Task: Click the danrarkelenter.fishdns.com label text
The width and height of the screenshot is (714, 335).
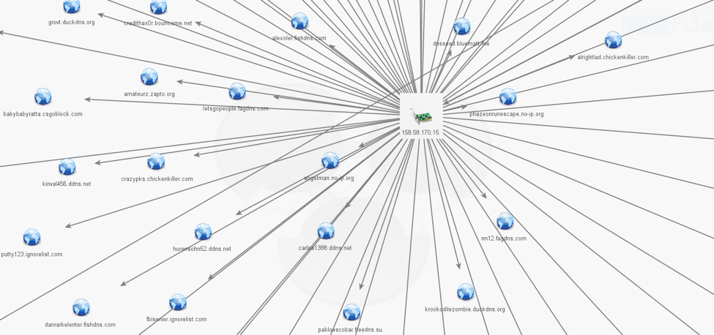Action: (x=80, y=325)
